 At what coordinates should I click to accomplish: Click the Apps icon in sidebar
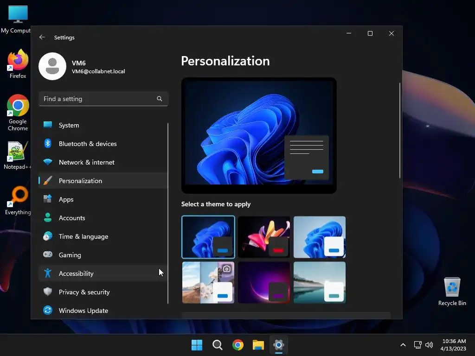(x=48, y=199)
